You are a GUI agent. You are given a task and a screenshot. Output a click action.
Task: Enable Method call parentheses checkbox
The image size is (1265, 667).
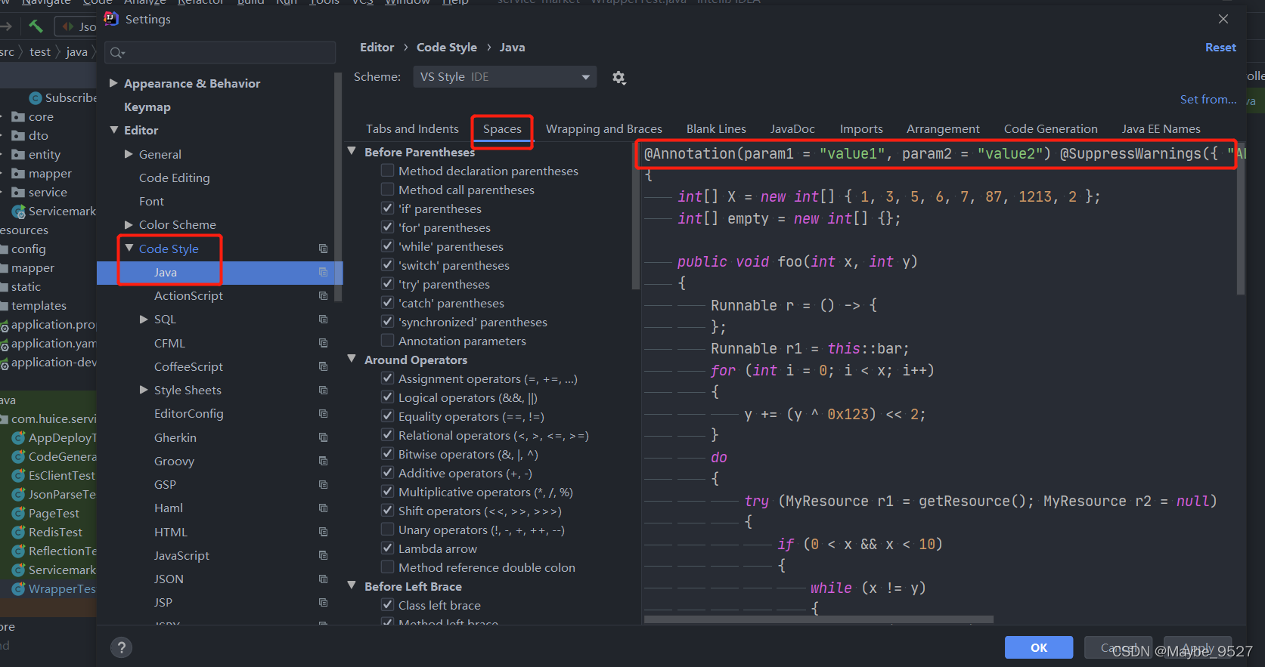pos(387,190)
